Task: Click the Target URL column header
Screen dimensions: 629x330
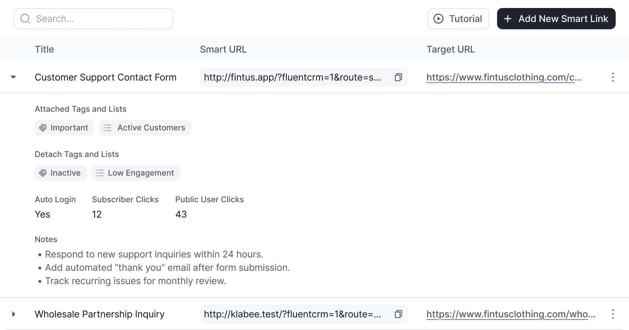Action: click(x=451, y=49)
